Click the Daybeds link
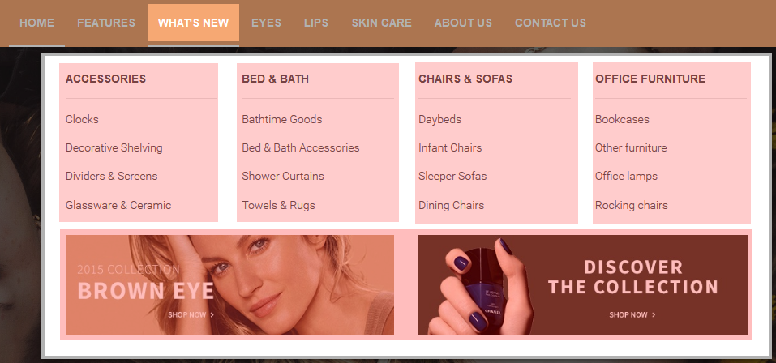Viewport: 776px width, 363px height. [x=439, y=119]
